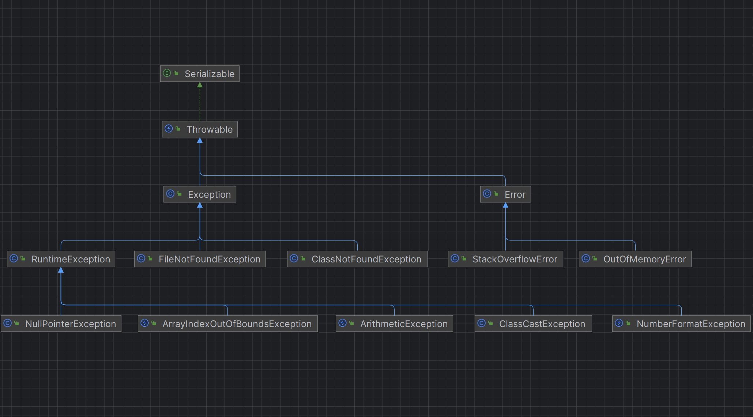The width and height of the screenshot is (753, 417).
Task: Click the visibility lock icon on Exception
Action: (180, 194)
